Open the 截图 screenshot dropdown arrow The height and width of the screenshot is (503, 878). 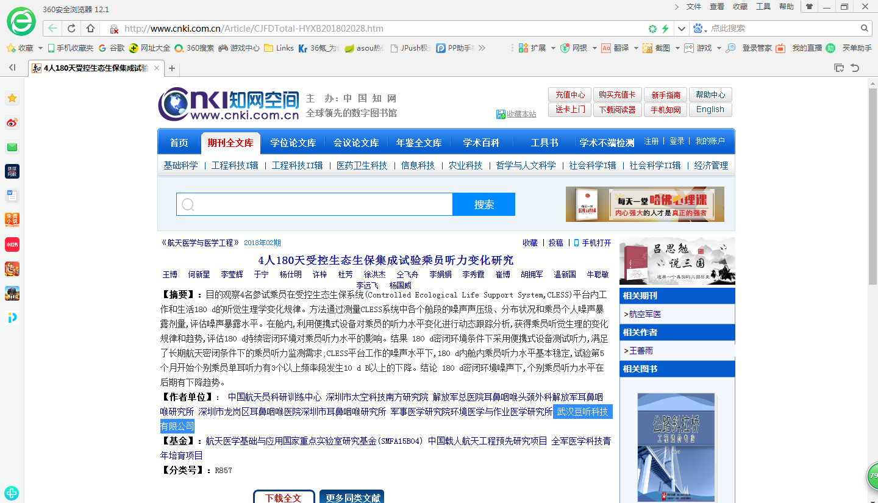pyautogui.click(x=676, y=48)
